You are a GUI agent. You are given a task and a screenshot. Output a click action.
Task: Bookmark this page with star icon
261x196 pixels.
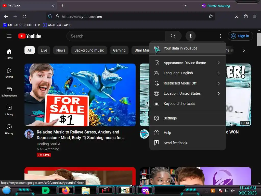click(x=211, y=17)
